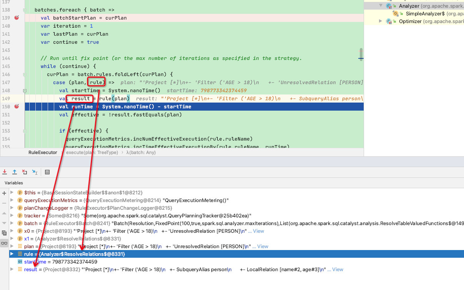Click the duplicate watch copy icon
Viewport: 464px width, 290px height.
pos(4,233)
